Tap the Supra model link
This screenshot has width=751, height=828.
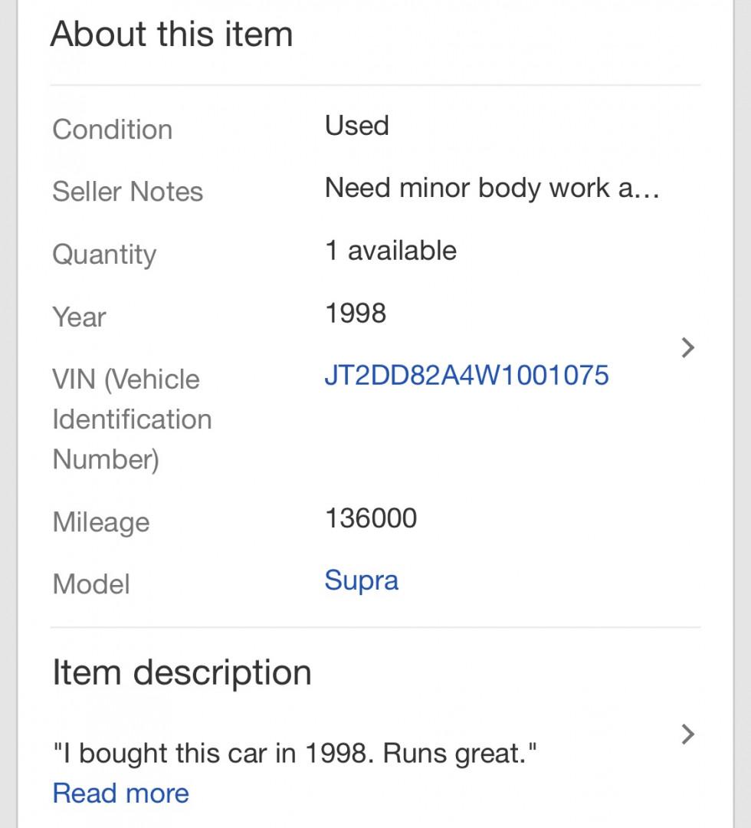(361, 580)
